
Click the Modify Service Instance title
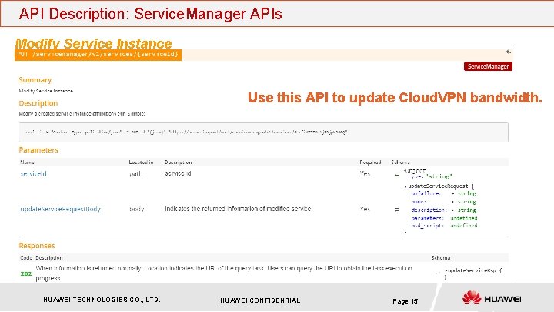click(93, 44)
